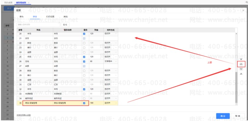Image resolution: width=248 pixels, height=121 pixels.
Task: Click the scrollbar's up arrow
Action: 236,34
